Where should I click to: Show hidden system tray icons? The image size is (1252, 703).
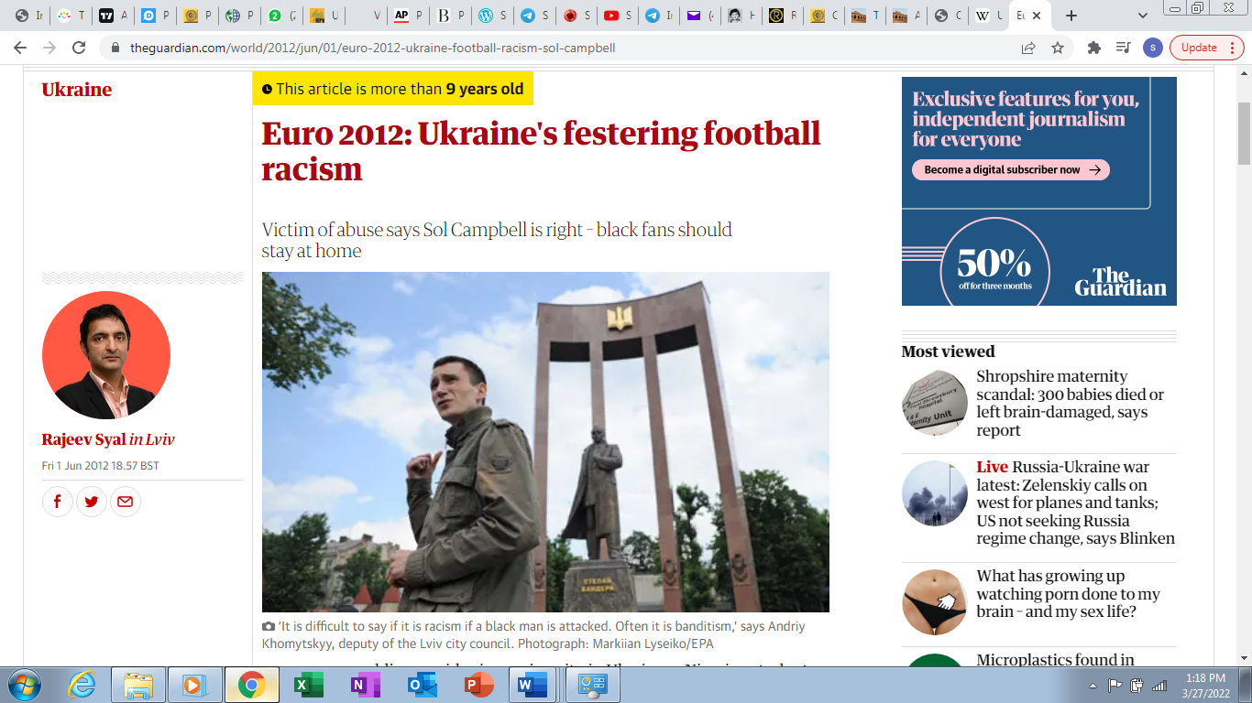[1093, 685]
